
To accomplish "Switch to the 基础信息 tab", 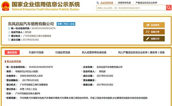I will [12, 52].
